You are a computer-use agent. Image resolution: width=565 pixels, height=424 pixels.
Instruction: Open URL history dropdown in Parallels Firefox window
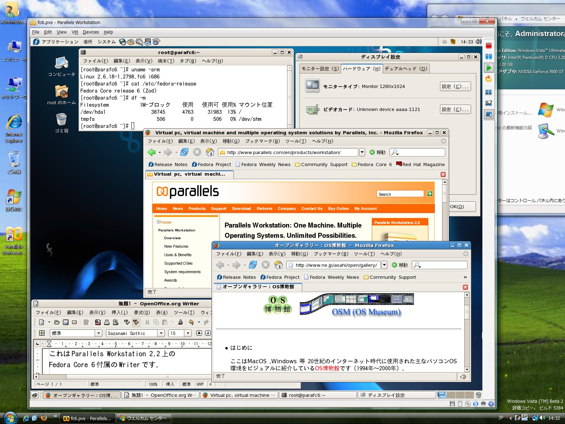click(362, 152)
